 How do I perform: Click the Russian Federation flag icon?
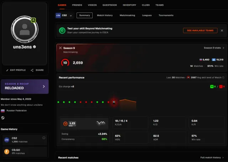pos(3,111)
